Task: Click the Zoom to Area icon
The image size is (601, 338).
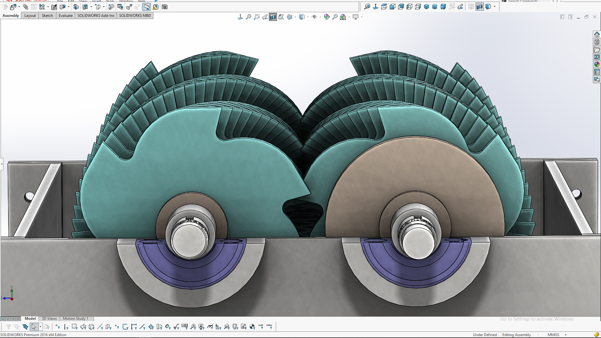Action: [x=257, y=17]
